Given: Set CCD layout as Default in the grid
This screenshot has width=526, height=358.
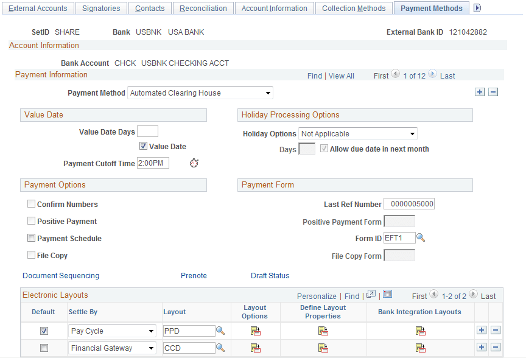Looking at the screenshot, I should (x=43, y=348).
